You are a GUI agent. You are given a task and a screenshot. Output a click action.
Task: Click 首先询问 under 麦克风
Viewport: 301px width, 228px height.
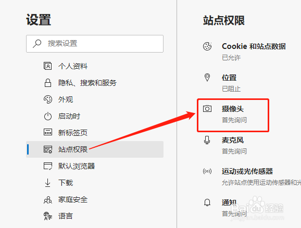point(234,151)
